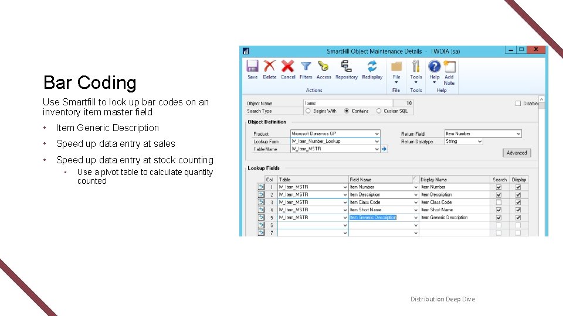Click the Delete toolbar icon
This screenshot has height=316, width=563.
(269, 66)
